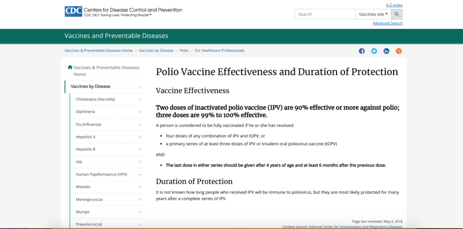Click Centers for Disease Control and Prevention title
The width and height of the screenshot is (463, 229).
click(x=133, y=10)
